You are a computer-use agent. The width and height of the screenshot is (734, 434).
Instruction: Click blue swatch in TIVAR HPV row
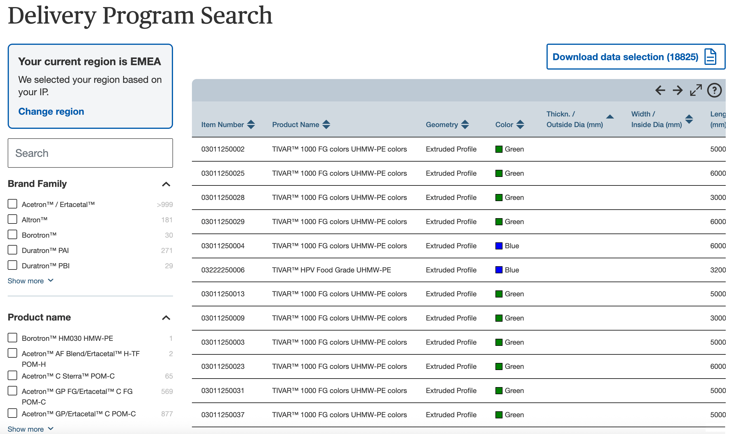click(499, 270)
